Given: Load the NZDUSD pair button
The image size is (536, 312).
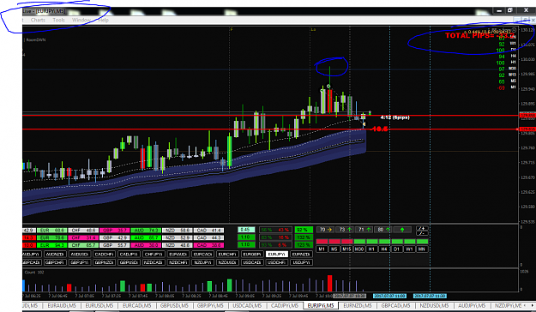Looking at the screenshot, I should [x=227, y=262].
